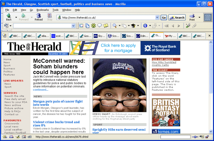The width and height of the screenshot is (214, 141).
Task: Open 'How Hibs humbled mighty Celtic' link
Action: pyautogui.click(x=164, y=64)
